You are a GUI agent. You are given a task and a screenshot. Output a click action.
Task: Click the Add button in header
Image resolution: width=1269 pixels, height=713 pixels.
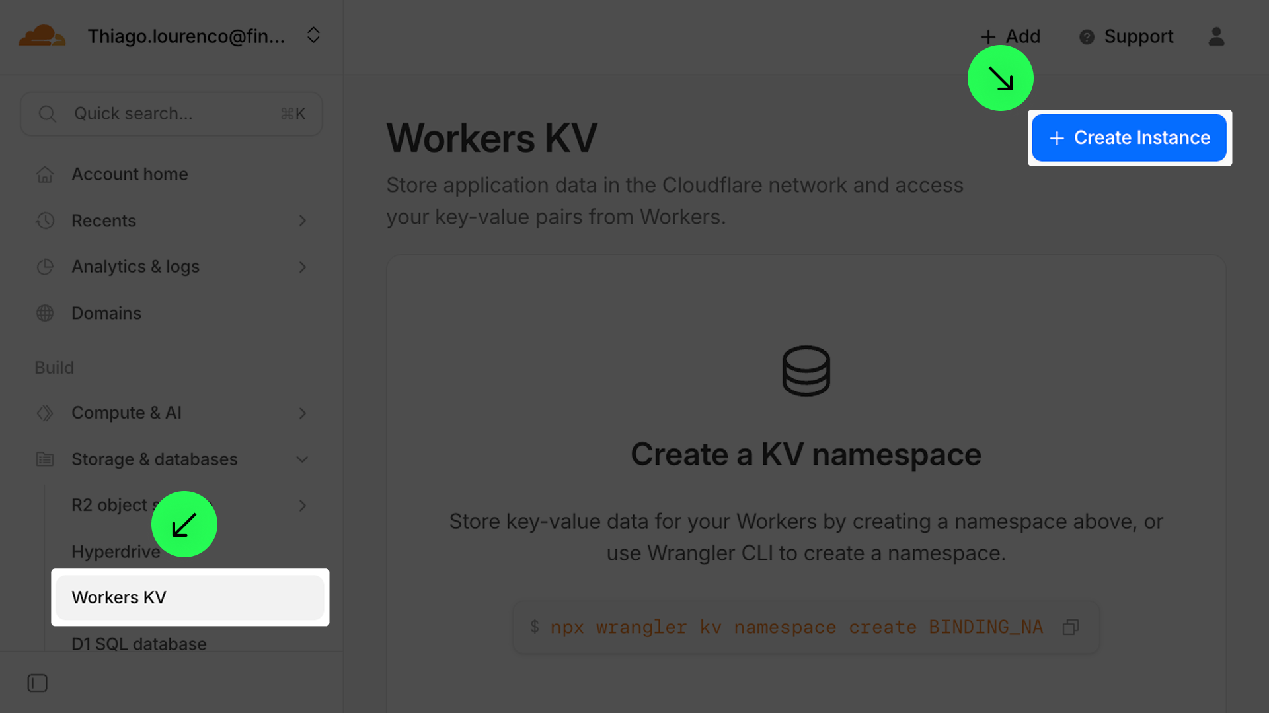pos(1011,36)
